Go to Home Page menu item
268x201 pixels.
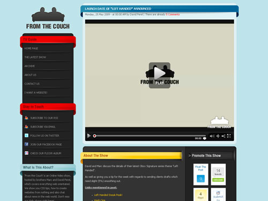tap(31, 48)
